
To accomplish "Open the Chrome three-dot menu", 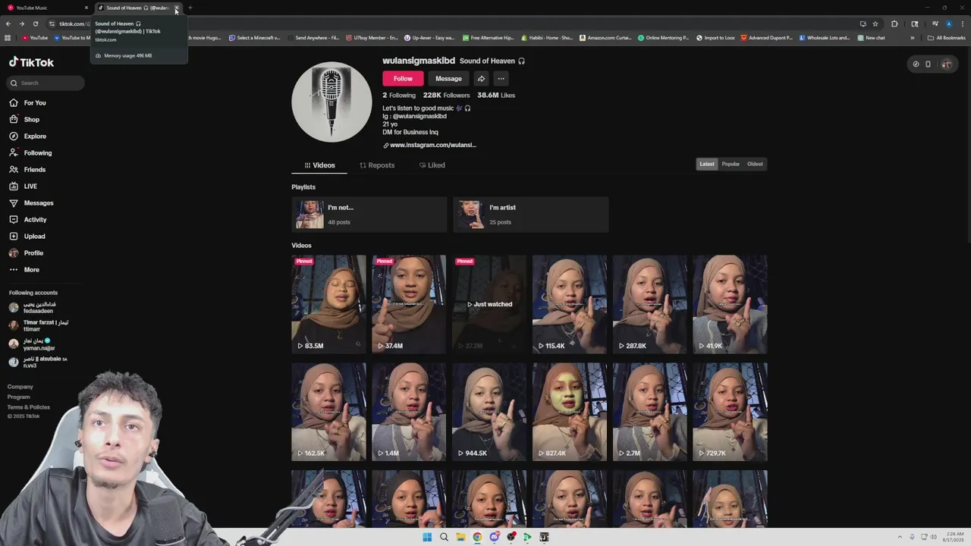I will (x=962, y=24).
